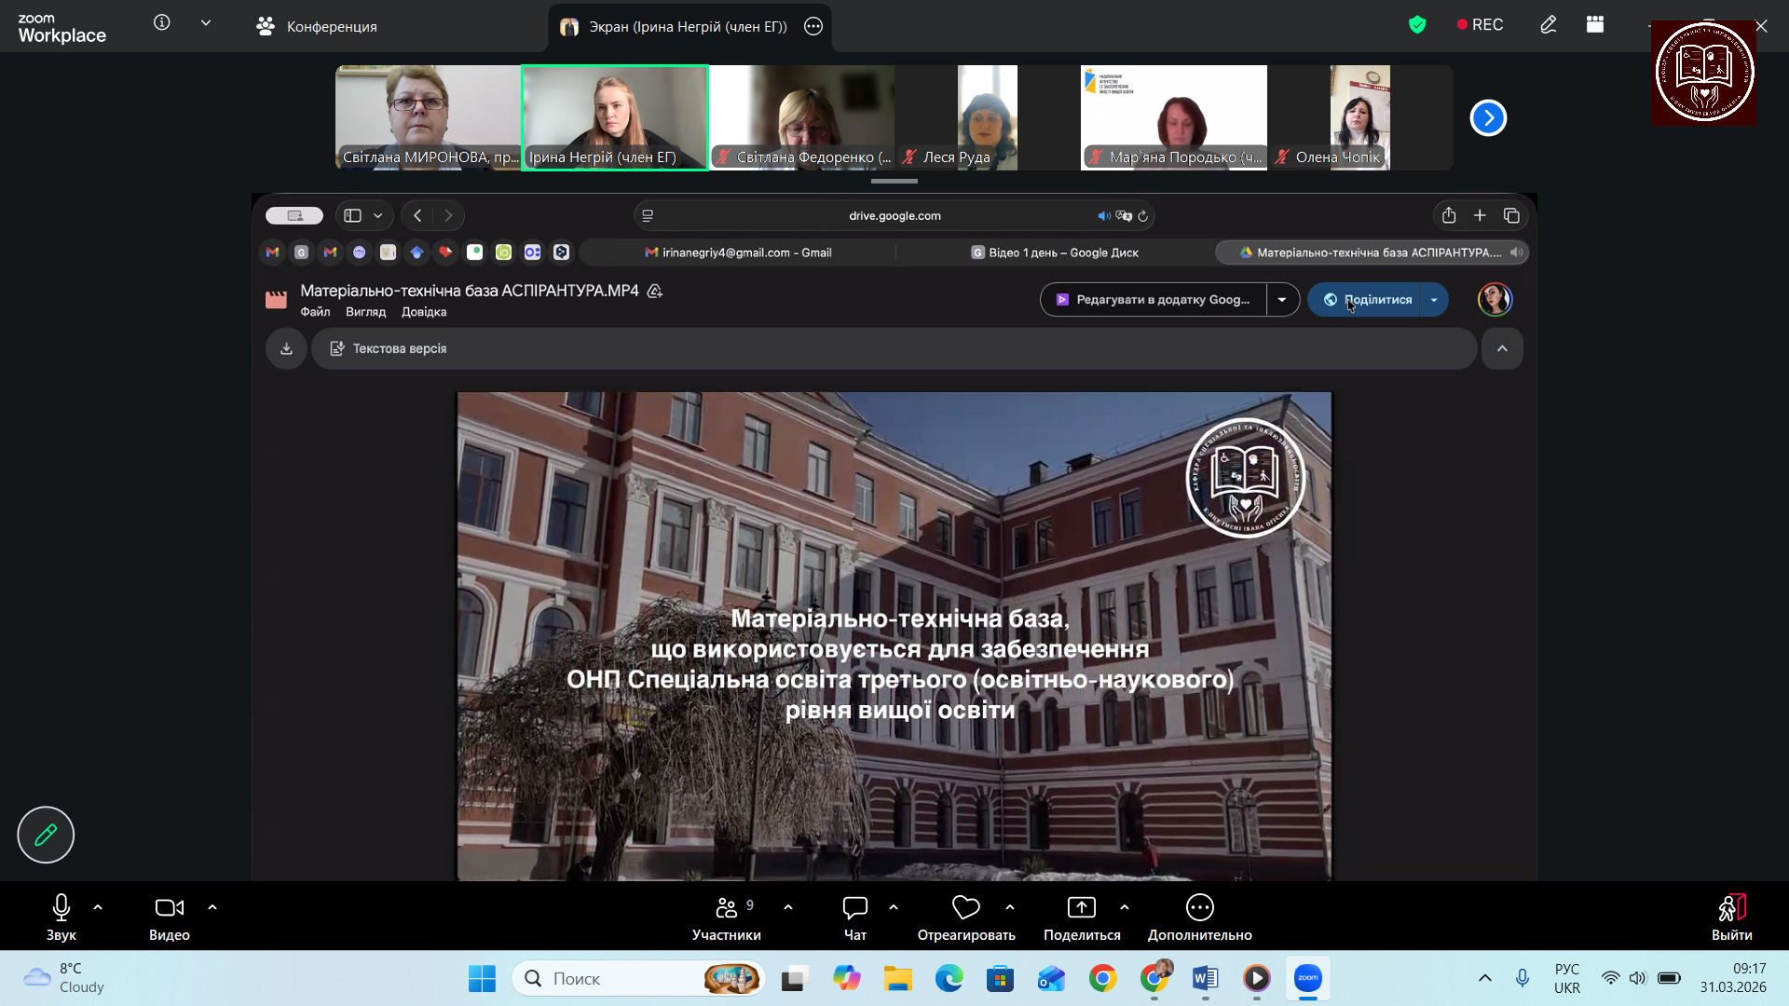Open the Chat panel icon
Image resolution: width=1789 pixels, height=1006 pixels.
tap(854, 907)
